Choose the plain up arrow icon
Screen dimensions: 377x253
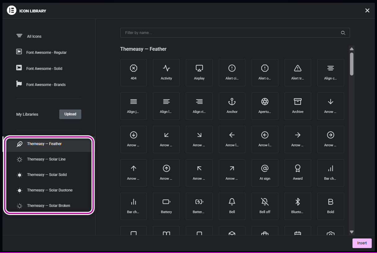point(133,173)
